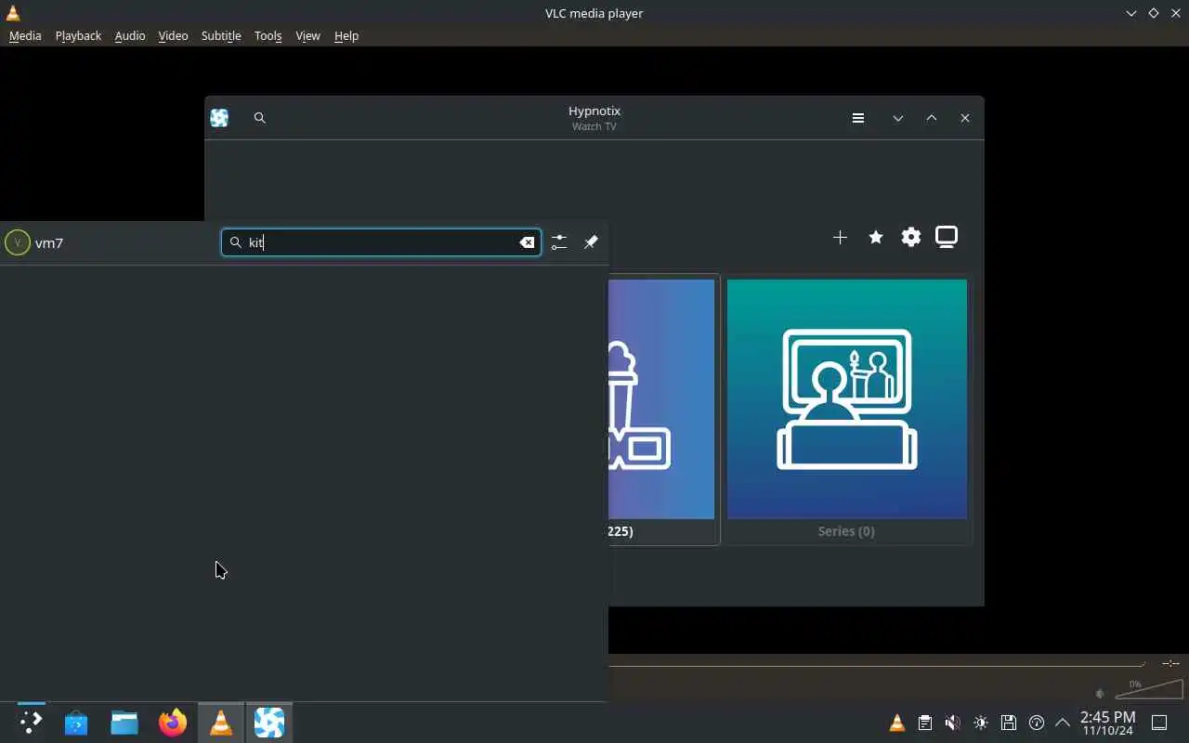Open the brightness tray icon
The width and height of the screenshot is (1189, 743).
[x=981, y=723]
